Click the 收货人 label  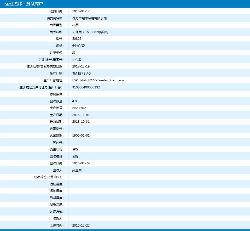[x=59, y=218]
